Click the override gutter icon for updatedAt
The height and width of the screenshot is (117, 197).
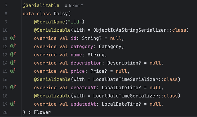13,104
